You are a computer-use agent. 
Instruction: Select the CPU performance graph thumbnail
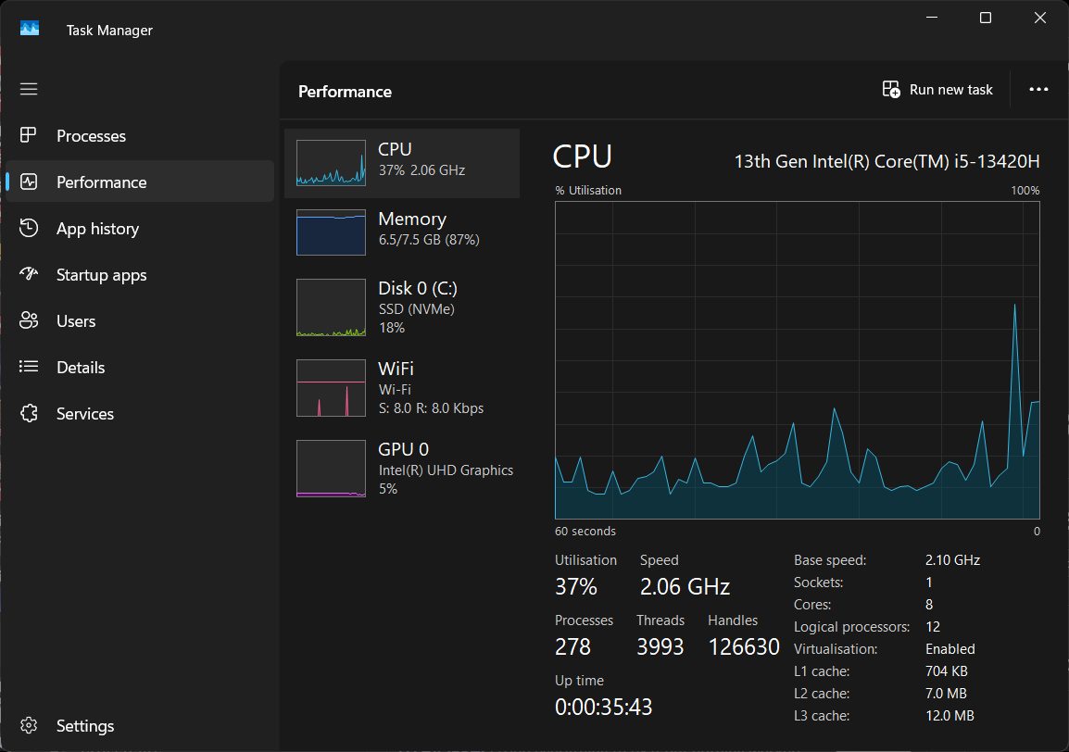[331, 163]
